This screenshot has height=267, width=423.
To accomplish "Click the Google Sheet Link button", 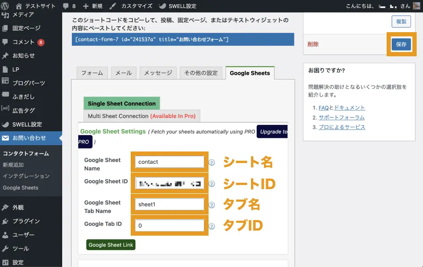I will point(111,245).
